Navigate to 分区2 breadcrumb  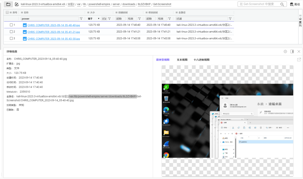pos(71,4)
